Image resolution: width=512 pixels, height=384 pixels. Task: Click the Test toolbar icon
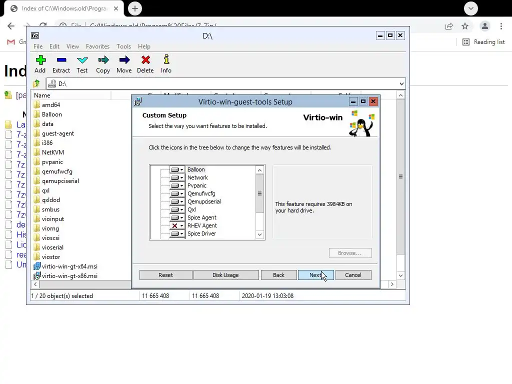[x=82, y=64]
